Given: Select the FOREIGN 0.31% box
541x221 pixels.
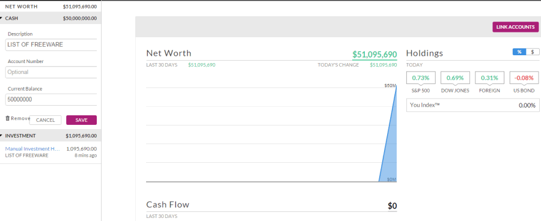Looking at the screenshot, I should [x=489, y=78].
